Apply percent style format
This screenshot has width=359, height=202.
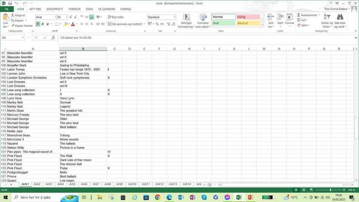157,24
